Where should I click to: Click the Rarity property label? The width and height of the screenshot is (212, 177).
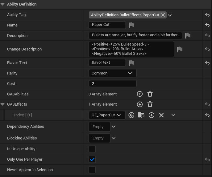pyautogui.click(x=12, y=73)
